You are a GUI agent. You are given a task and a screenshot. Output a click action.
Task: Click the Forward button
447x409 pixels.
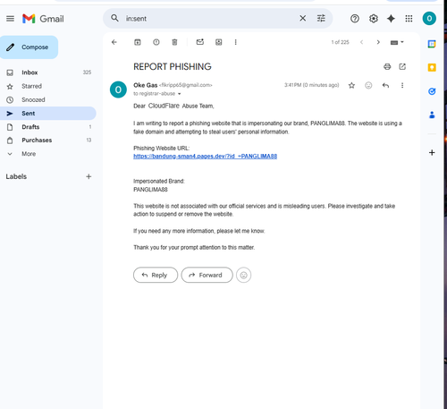tap(207, 275)
